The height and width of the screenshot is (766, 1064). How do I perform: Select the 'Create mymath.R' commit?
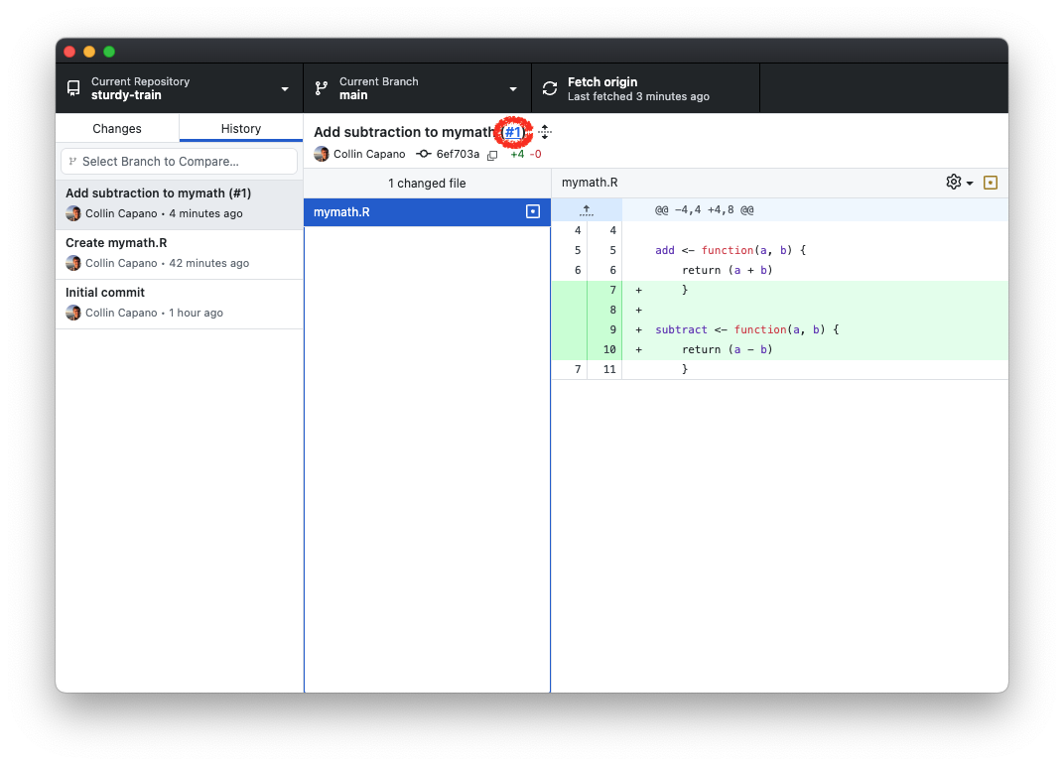(179, 253)
